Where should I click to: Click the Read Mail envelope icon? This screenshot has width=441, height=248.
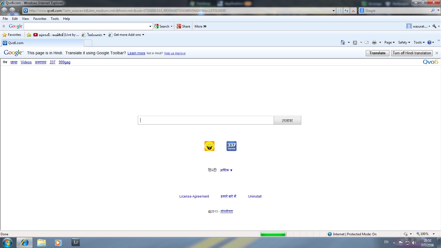pos(367,42)
